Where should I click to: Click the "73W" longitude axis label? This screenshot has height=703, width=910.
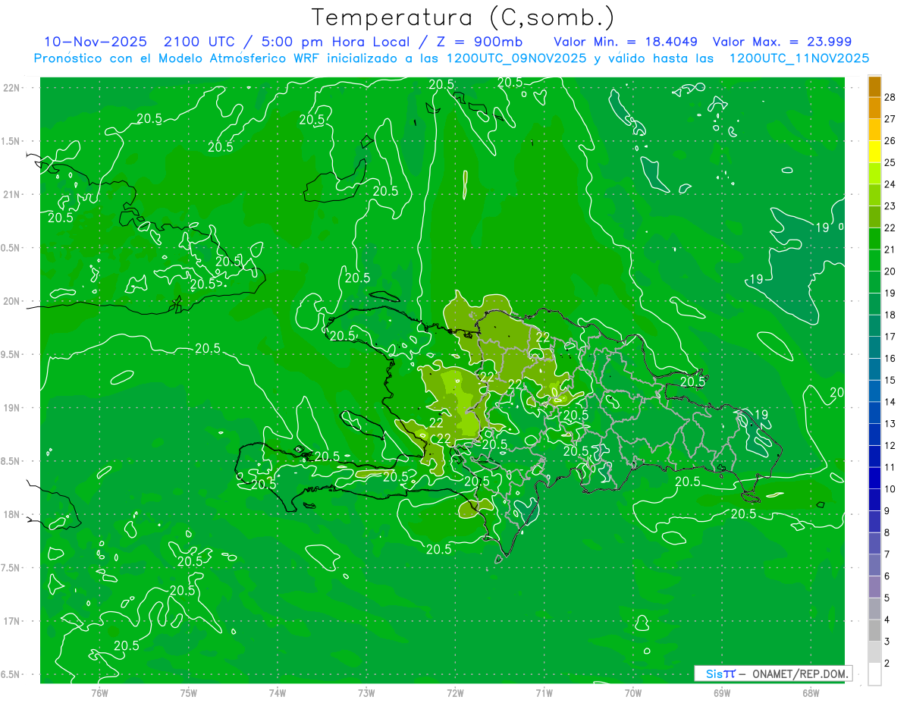point(366,692)
